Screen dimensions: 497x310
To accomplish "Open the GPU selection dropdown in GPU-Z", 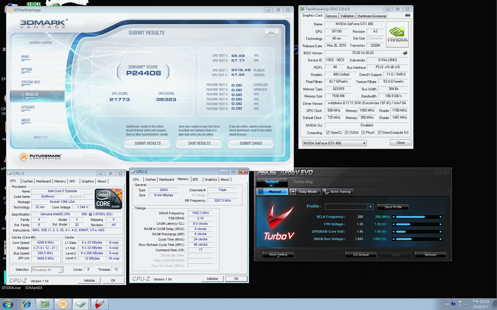I will tap(334, 143).
